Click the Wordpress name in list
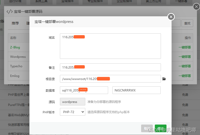The width and height of the screenshot is (200, 135). coord(18,57)
